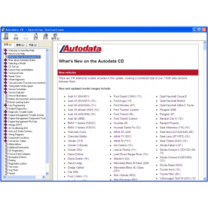Viewport: 208px width, 208px height.
Task: Open the Registration Letters topic
Action: pyautogui.click(x=17, y=164)
